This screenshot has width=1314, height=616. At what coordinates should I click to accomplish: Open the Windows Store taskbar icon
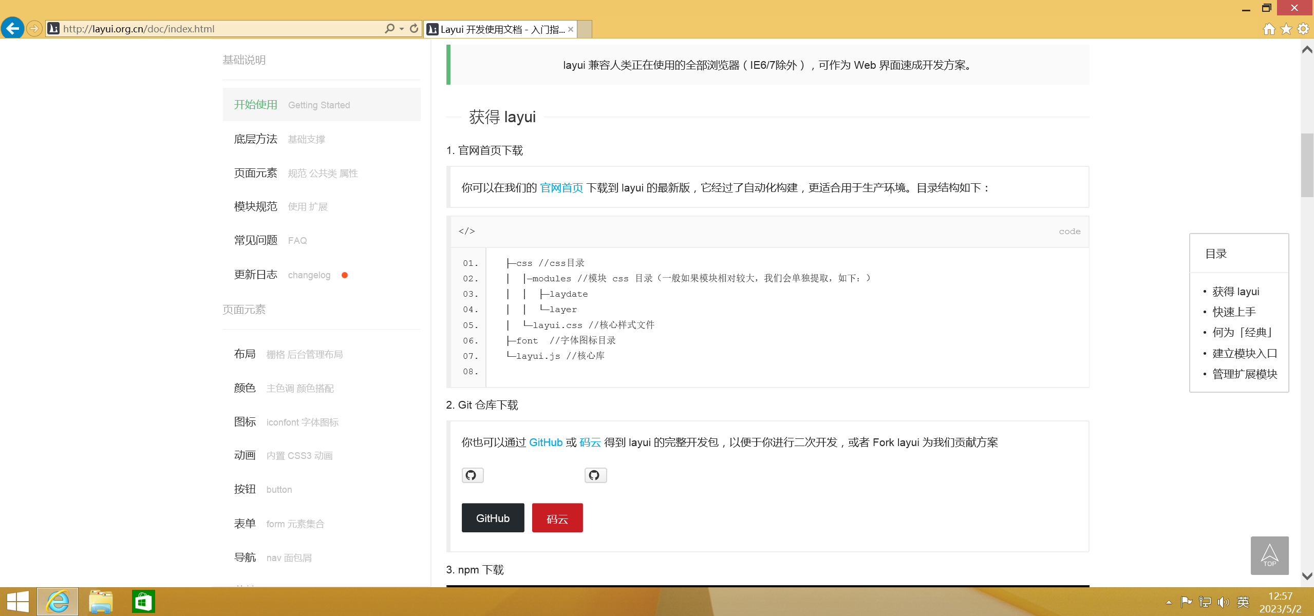[x=143, y=602]
